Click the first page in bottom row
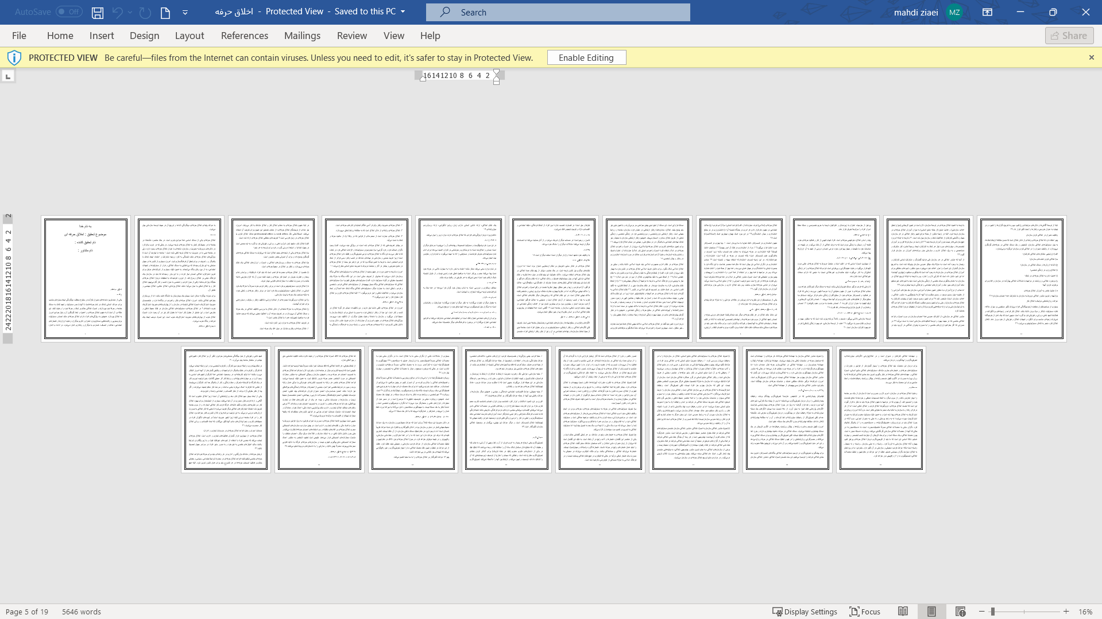This screenshot has height=619, width=1102. click(226, 410)
